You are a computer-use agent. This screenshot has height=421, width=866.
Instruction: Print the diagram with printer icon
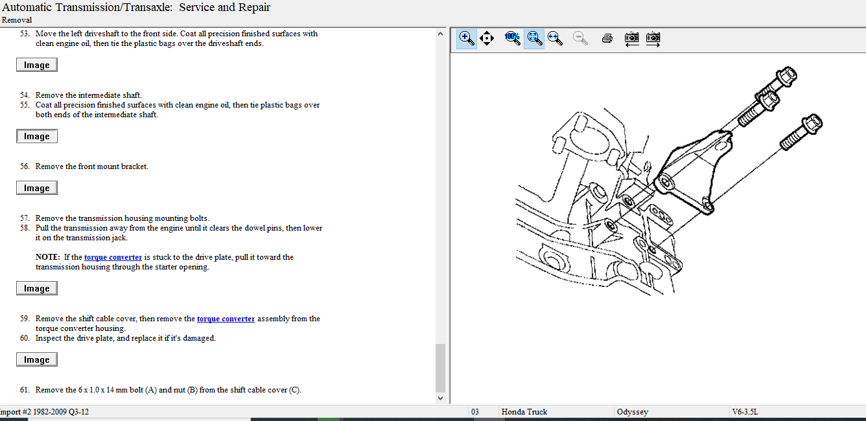click(607, 38)
